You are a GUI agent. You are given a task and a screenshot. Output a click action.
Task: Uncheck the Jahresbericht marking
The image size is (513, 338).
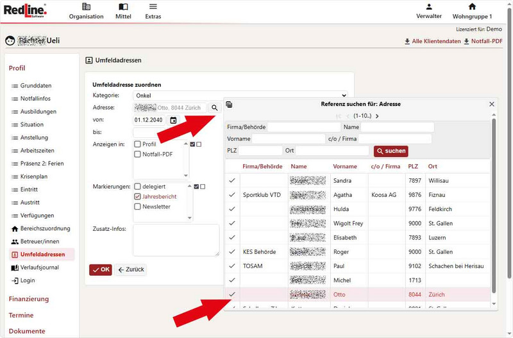point(138,197)
